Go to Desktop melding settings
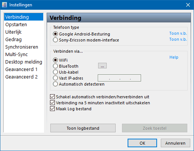The width and height of the screenshot is (194, 151). pos(24,62)
